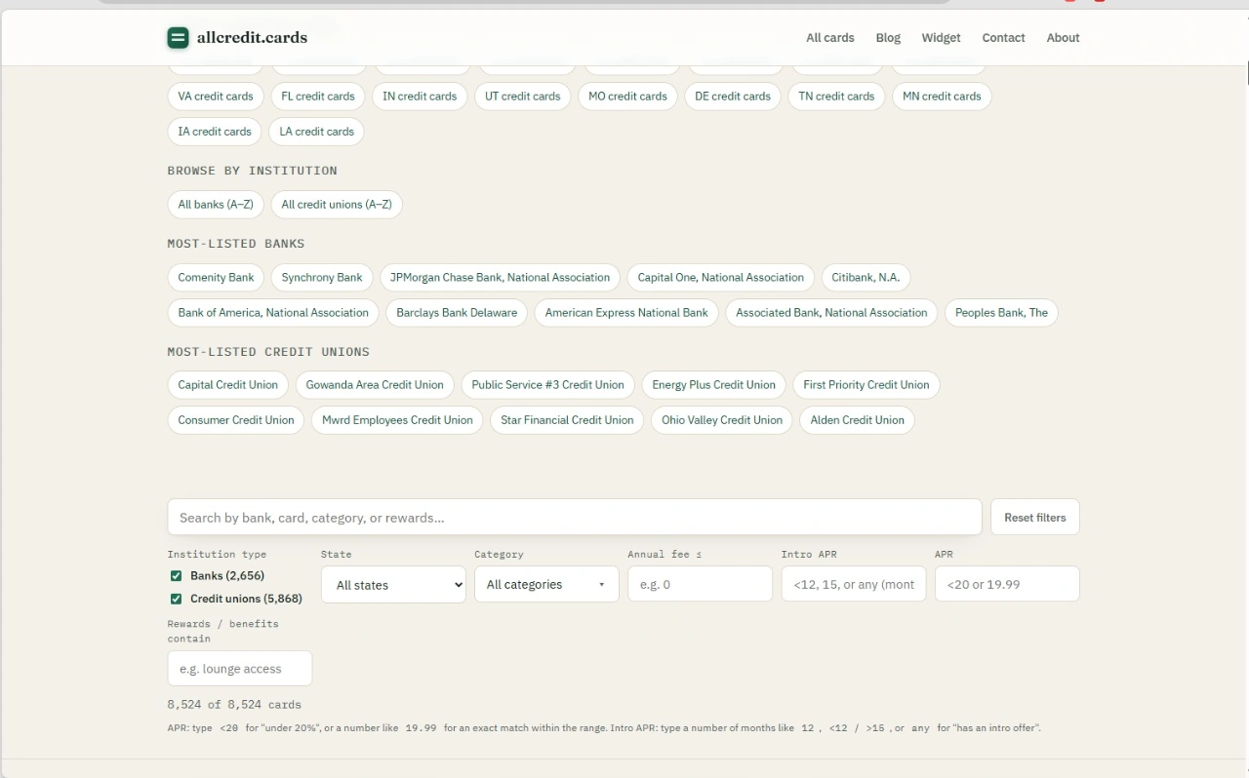Image resolution: width=1249 pixels, height=778 pixels.
Task: Browse All credit unions (A–Z)
Action: coord(337,205)
